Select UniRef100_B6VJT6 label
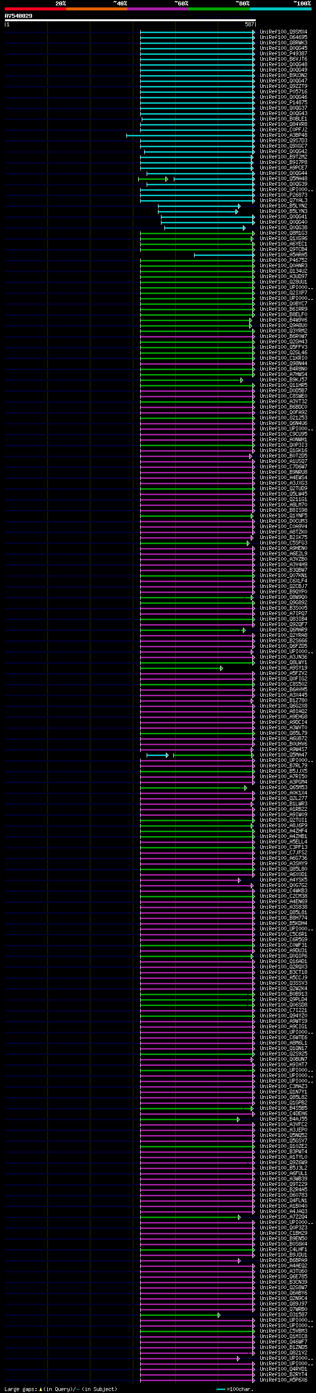The height and width of the screenshot is (1393, 316). click(x=283, y=59)
